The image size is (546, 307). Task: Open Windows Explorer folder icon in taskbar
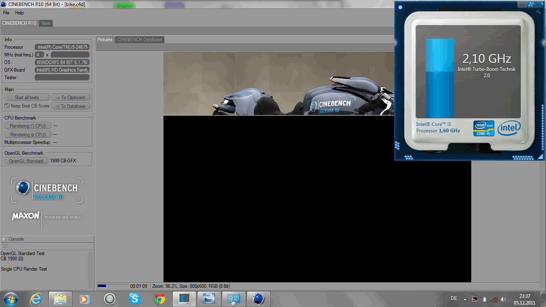(x=60, y=299)
